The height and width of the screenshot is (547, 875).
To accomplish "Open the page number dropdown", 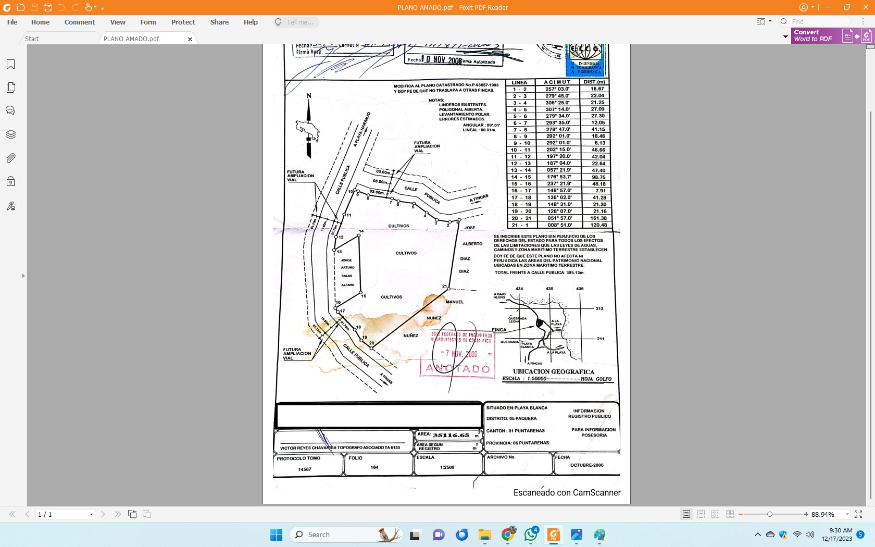I will pyautogui.click(x=91, y=514).
